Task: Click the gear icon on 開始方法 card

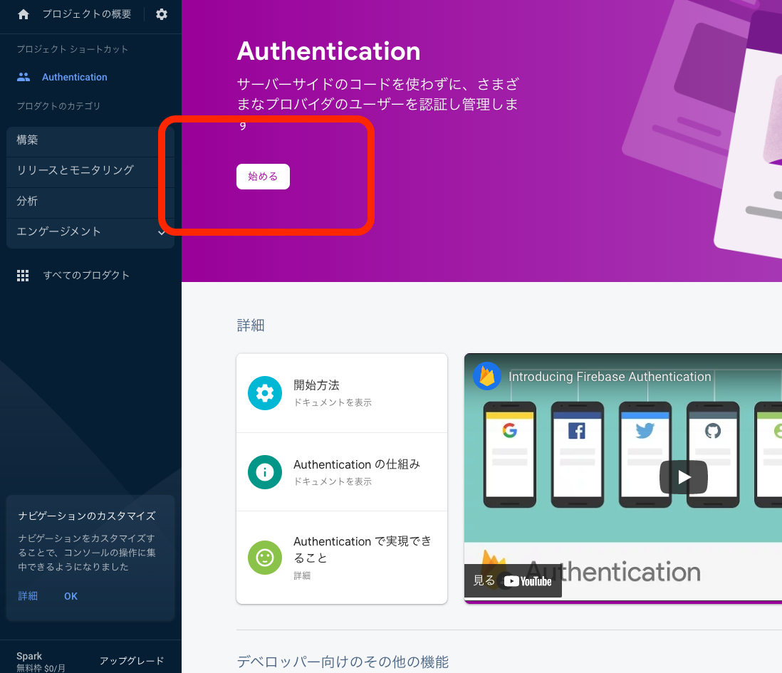Action: pyautogui.click(x=265, y=393)
